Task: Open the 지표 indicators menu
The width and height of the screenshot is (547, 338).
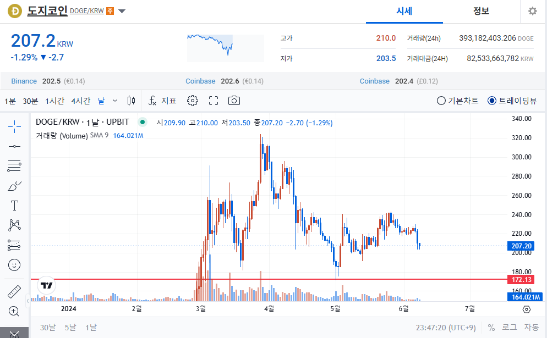Action: click(162, 101)
